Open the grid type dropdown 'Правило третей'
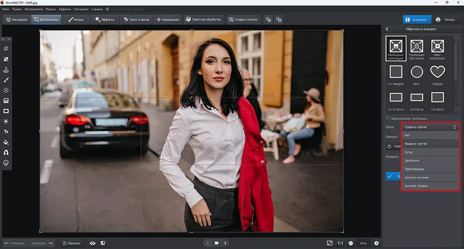Viewport: 464px width, 249px height. (430, 127)
